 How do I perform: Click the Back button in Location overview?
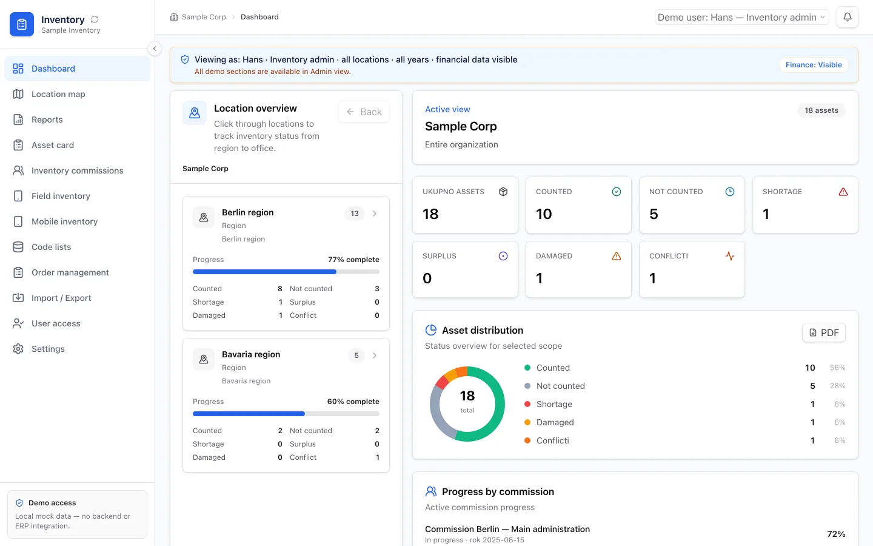(364, 112)
